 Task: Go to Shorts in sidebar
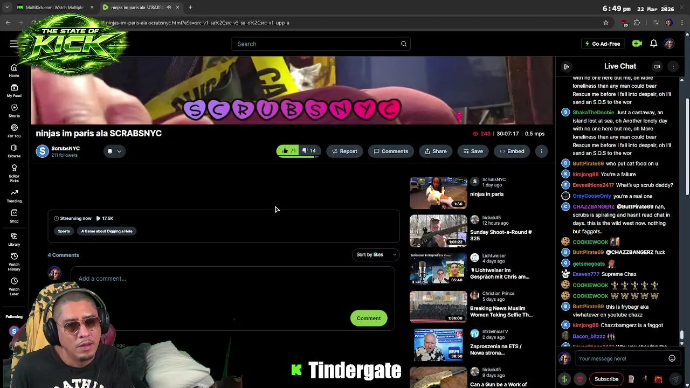(14, 111)
